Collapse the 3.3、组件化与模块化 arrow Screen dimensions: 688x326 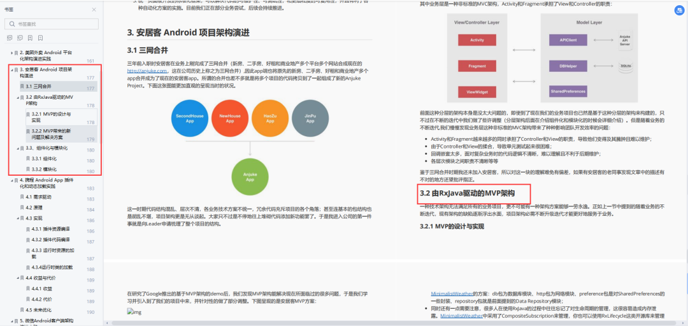18,148
